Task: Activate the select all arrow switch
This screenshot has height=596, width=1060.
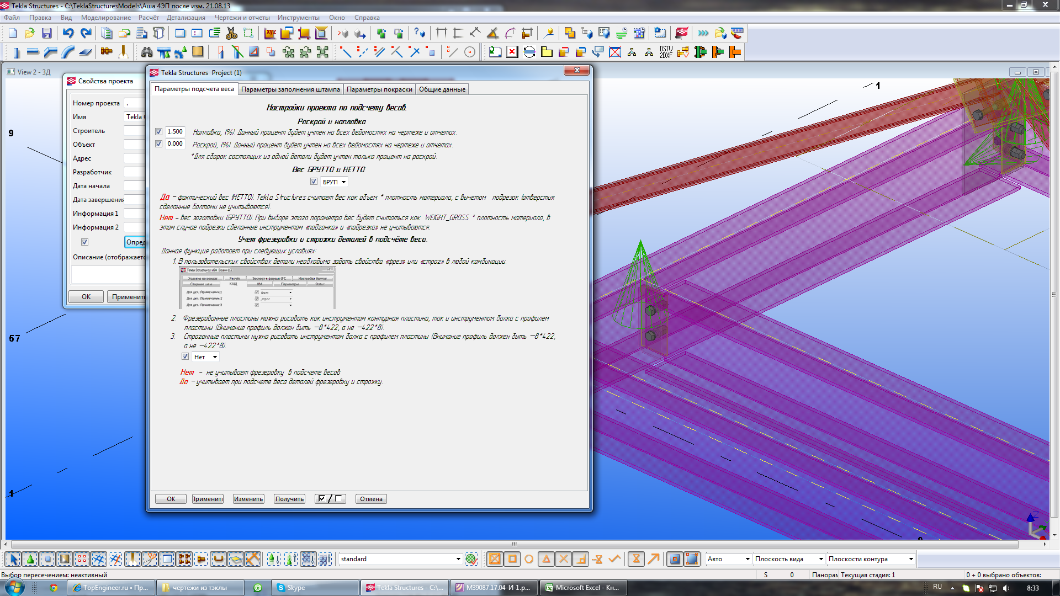Action: pyautogui.click(x=14, y=559)
